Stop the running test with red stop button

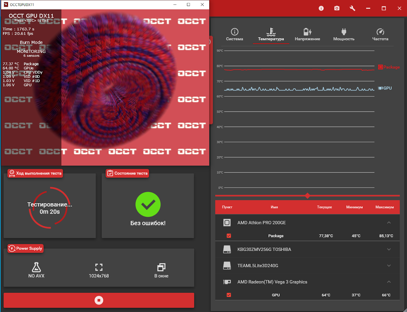click(x=99, y=300)
